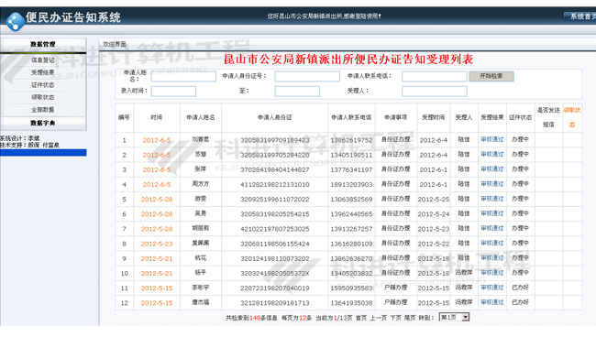This screenshot has height=337, width=596.
Task: Click date 2012-6-5 in row 2
Action: 157,155
